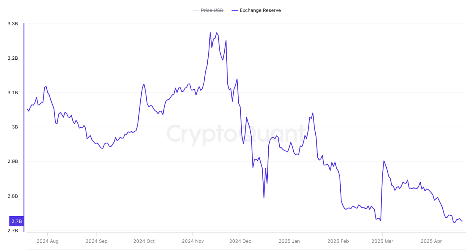Click the 3B y-axis label
This screenshot has width=476, height=250.
tap(15, 127)
